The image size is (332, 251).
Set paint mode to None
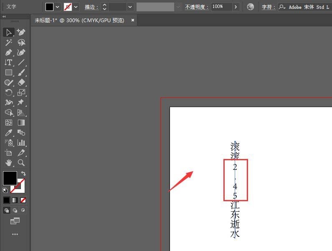(23, 200)
